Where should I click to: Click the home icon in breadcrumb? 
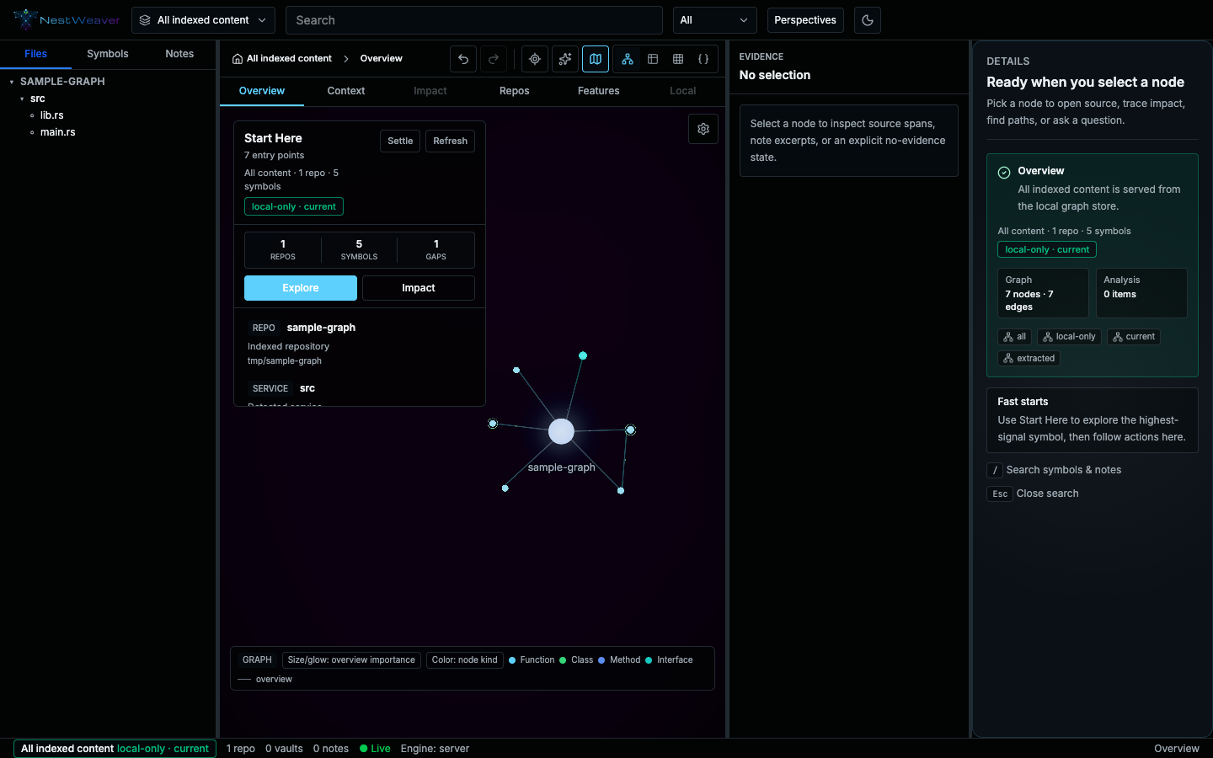(238, 59)
